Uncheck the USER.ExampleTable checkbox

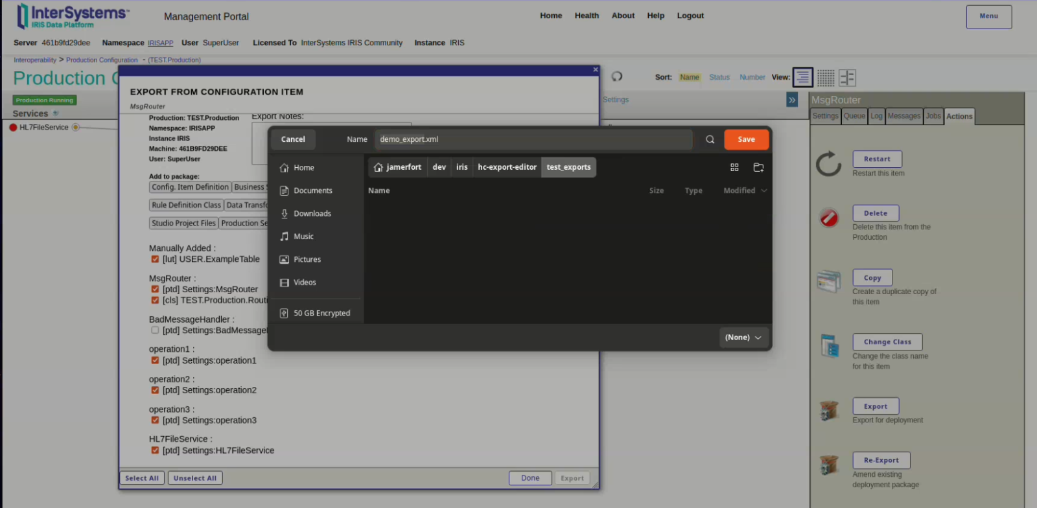pyautogui.click(x=155, y=259)
